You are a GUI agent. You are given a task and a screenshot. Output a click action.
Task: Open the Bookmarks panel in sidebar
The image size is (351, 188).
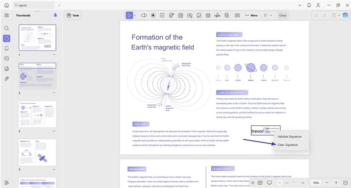pos(7,48)
